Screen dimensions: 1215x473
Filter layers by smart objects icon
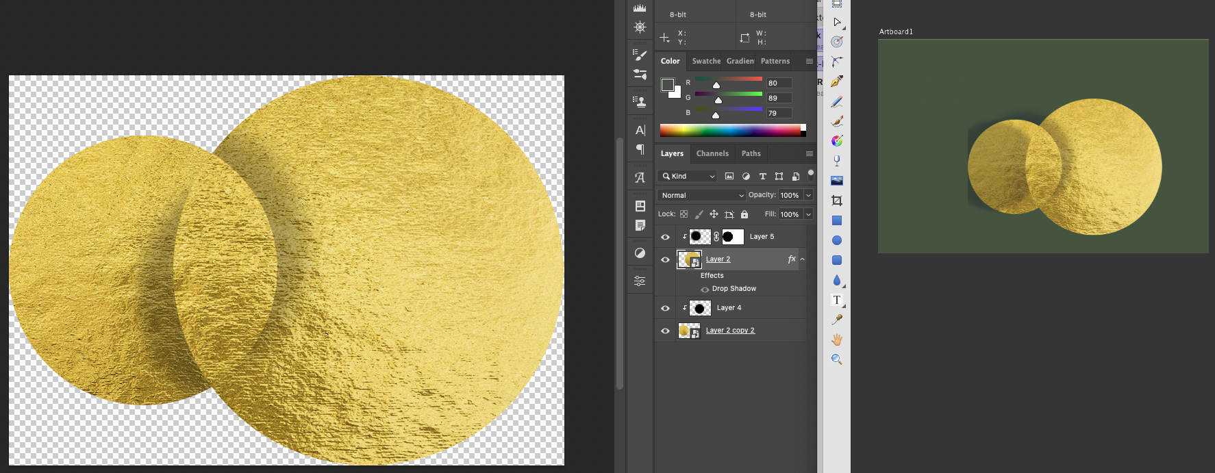tap(795, 176)
